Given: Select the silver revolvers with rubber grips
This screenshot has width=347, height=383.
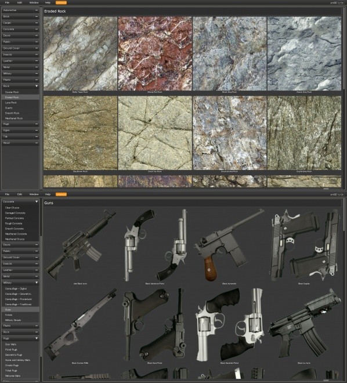Looking at the screenshot, I should point(230,324).
